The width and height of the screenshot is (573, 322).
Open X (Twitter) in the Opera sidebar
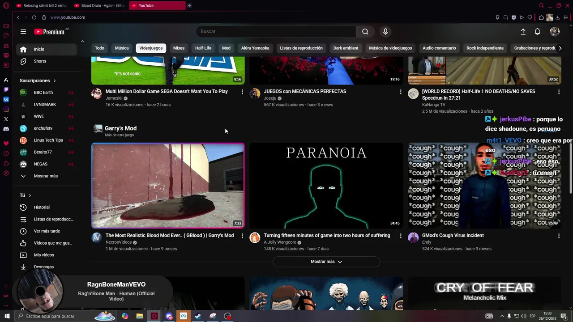point(6,119)
